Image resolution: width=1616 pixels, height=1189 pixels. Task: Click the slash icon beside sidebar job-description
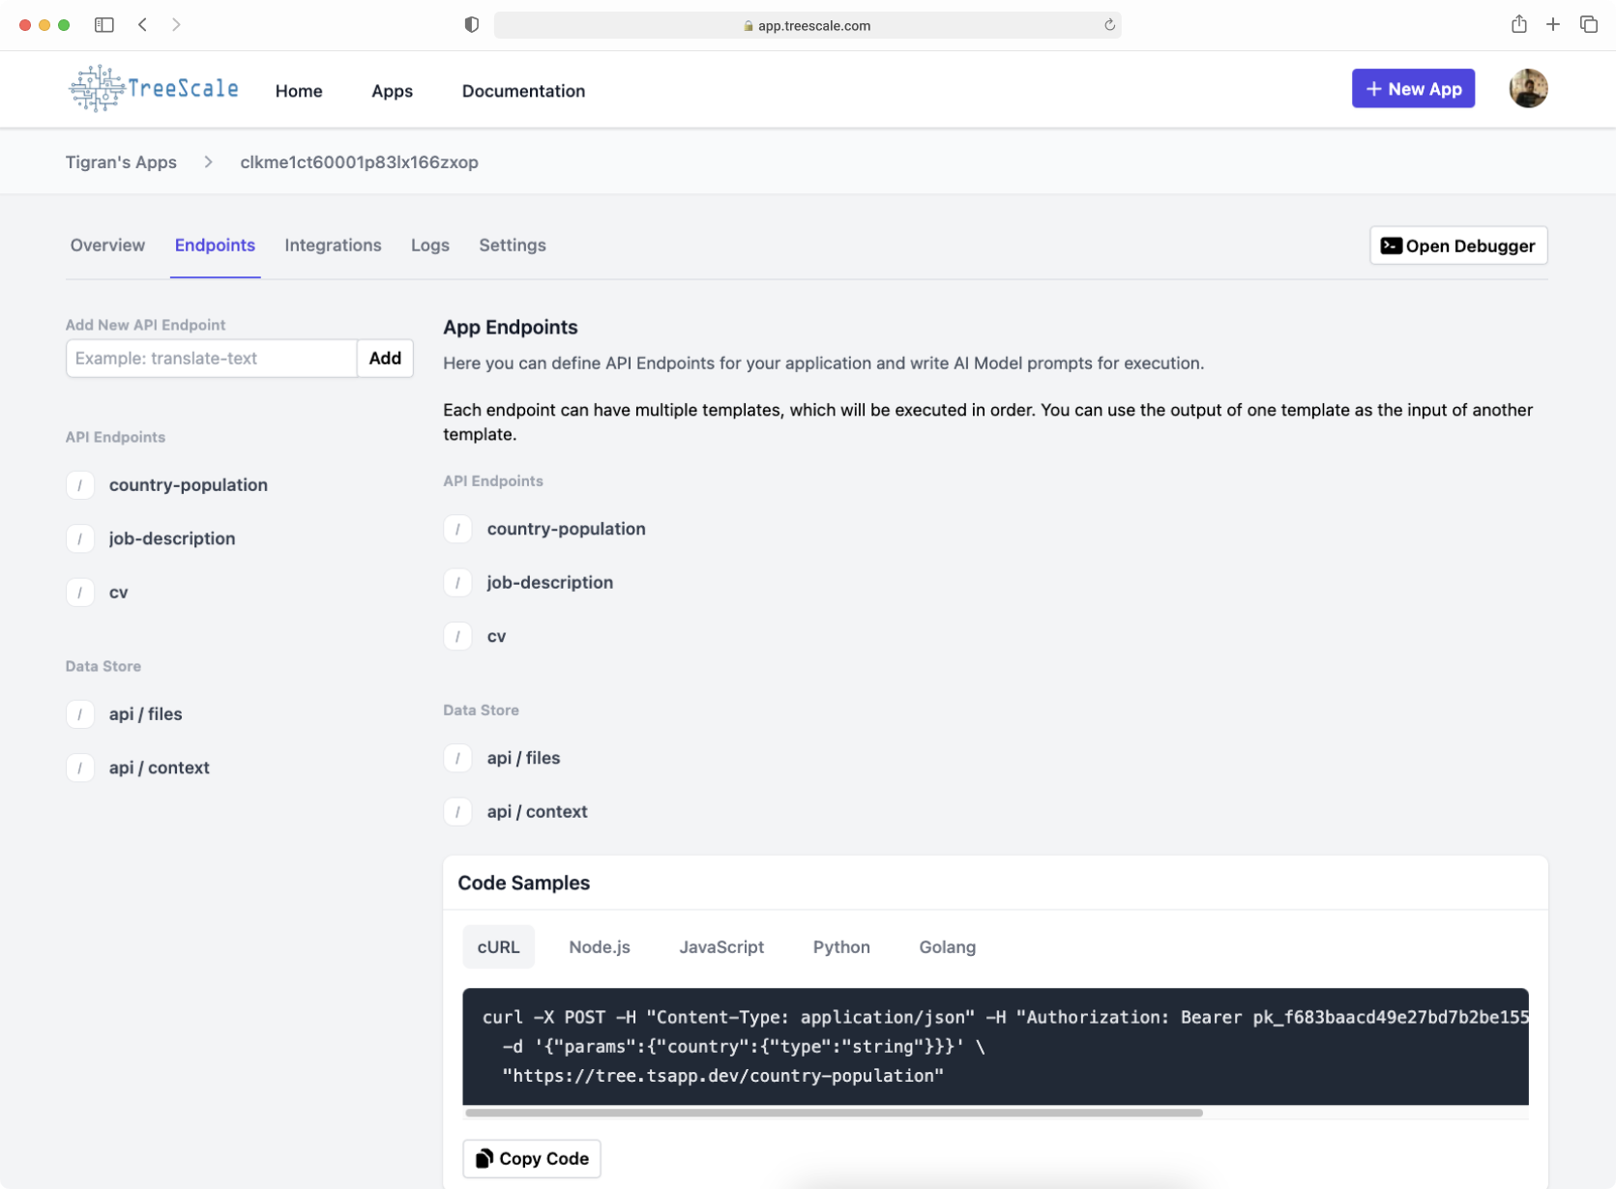tap(80, 538)
